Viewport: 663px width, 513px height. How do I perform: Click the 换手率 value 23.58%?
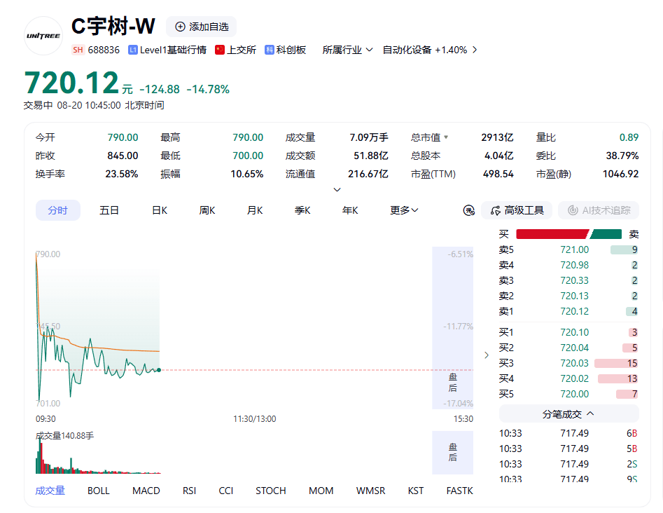click(122, 174)
